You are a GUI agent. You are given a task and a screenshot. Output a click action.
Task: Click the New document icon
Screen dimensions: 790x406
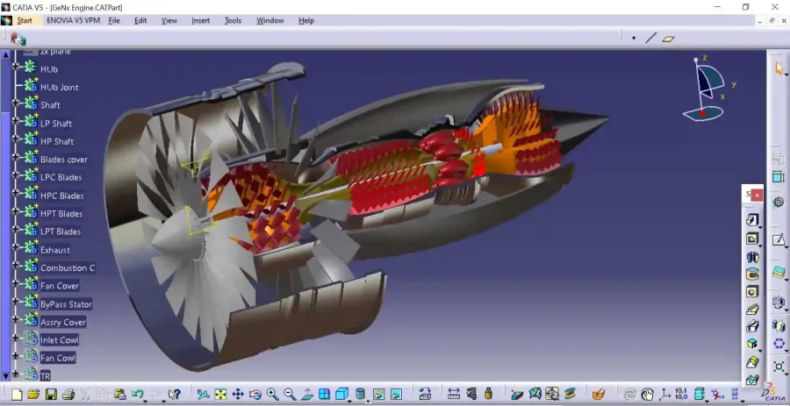(x=15, y=395)
